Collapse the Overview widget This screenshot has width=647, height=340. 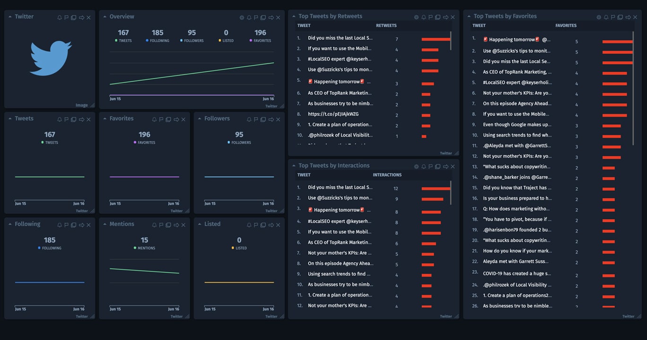105,17
